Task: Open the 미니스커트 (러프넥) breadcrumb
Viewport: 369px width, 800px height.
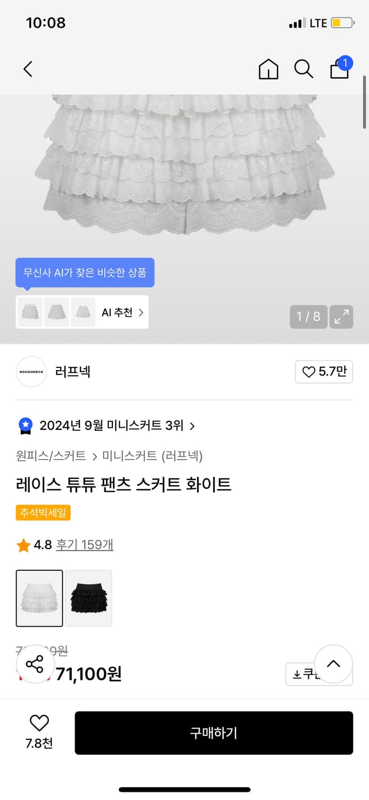Action: tap(152, 456)
